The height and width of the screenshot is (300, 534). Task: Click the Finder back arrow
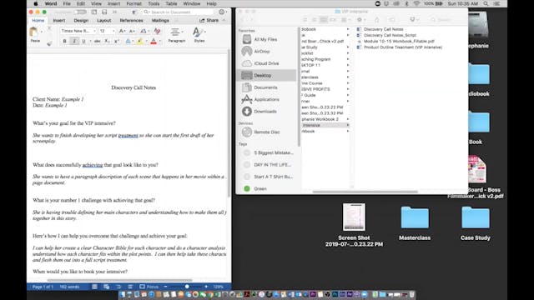(242, 20)
